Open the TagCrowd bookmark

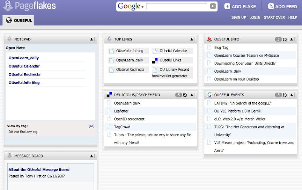pos(122,127)
